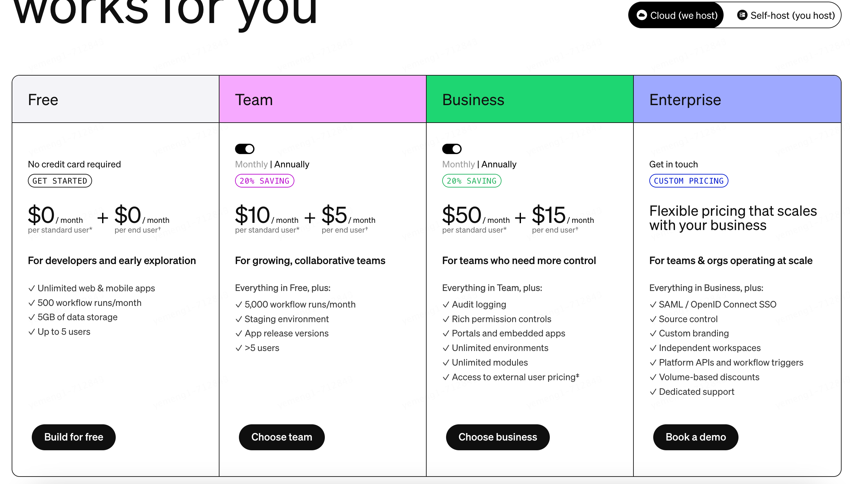Click the pink Team plan header
Image resolution: width=850 pixels, height=484 pixels.
(x=323, y=99)
